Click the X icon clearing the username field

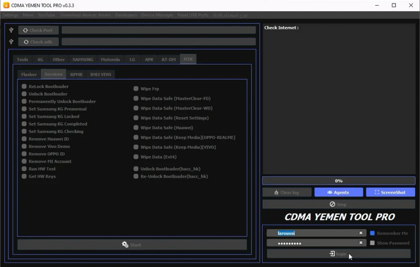(361, 233)
